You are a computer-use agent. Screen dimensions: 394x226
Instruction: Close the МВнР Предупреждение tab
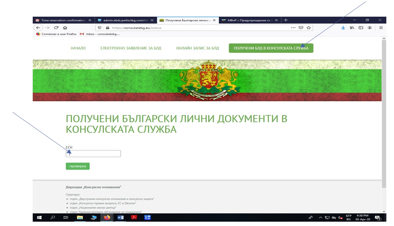[x=276, y=20]
